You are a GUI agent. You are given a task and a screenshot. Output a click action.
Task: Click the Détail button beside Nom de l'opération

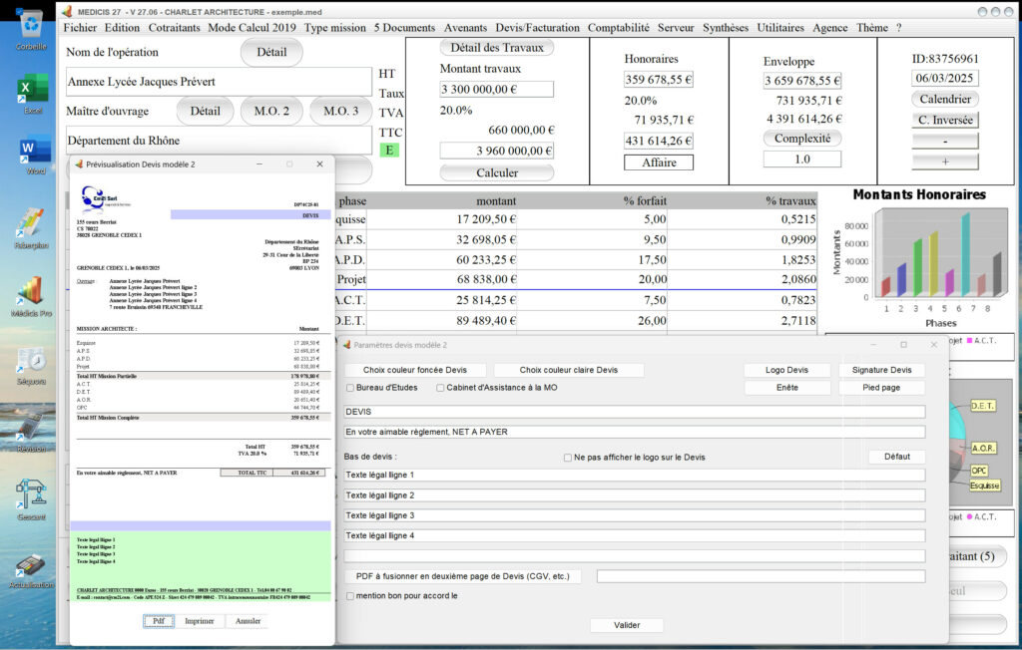pyautogui.click(x=271, y=52)
